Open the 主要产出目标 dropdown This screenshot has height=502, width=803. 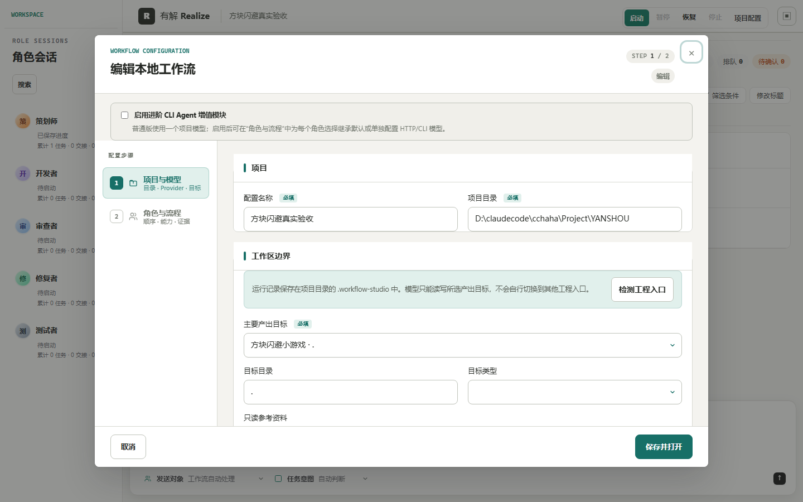point(463,345)
